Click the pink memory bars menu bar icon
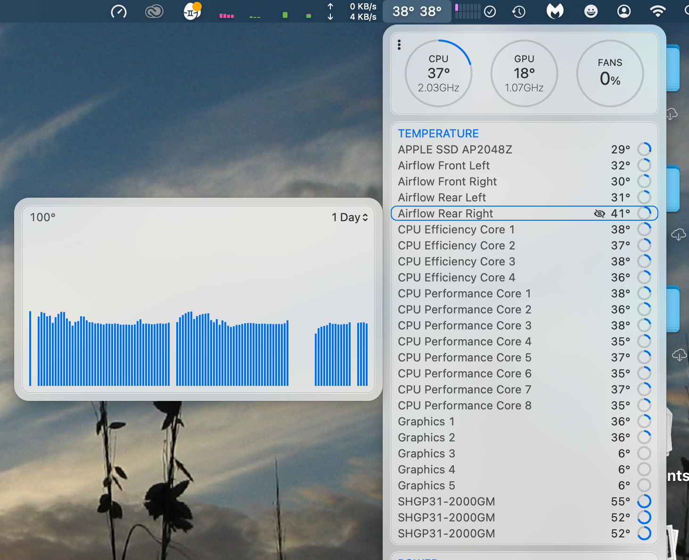The height and width of the screenshot is (560, 689). click(227, 16)
